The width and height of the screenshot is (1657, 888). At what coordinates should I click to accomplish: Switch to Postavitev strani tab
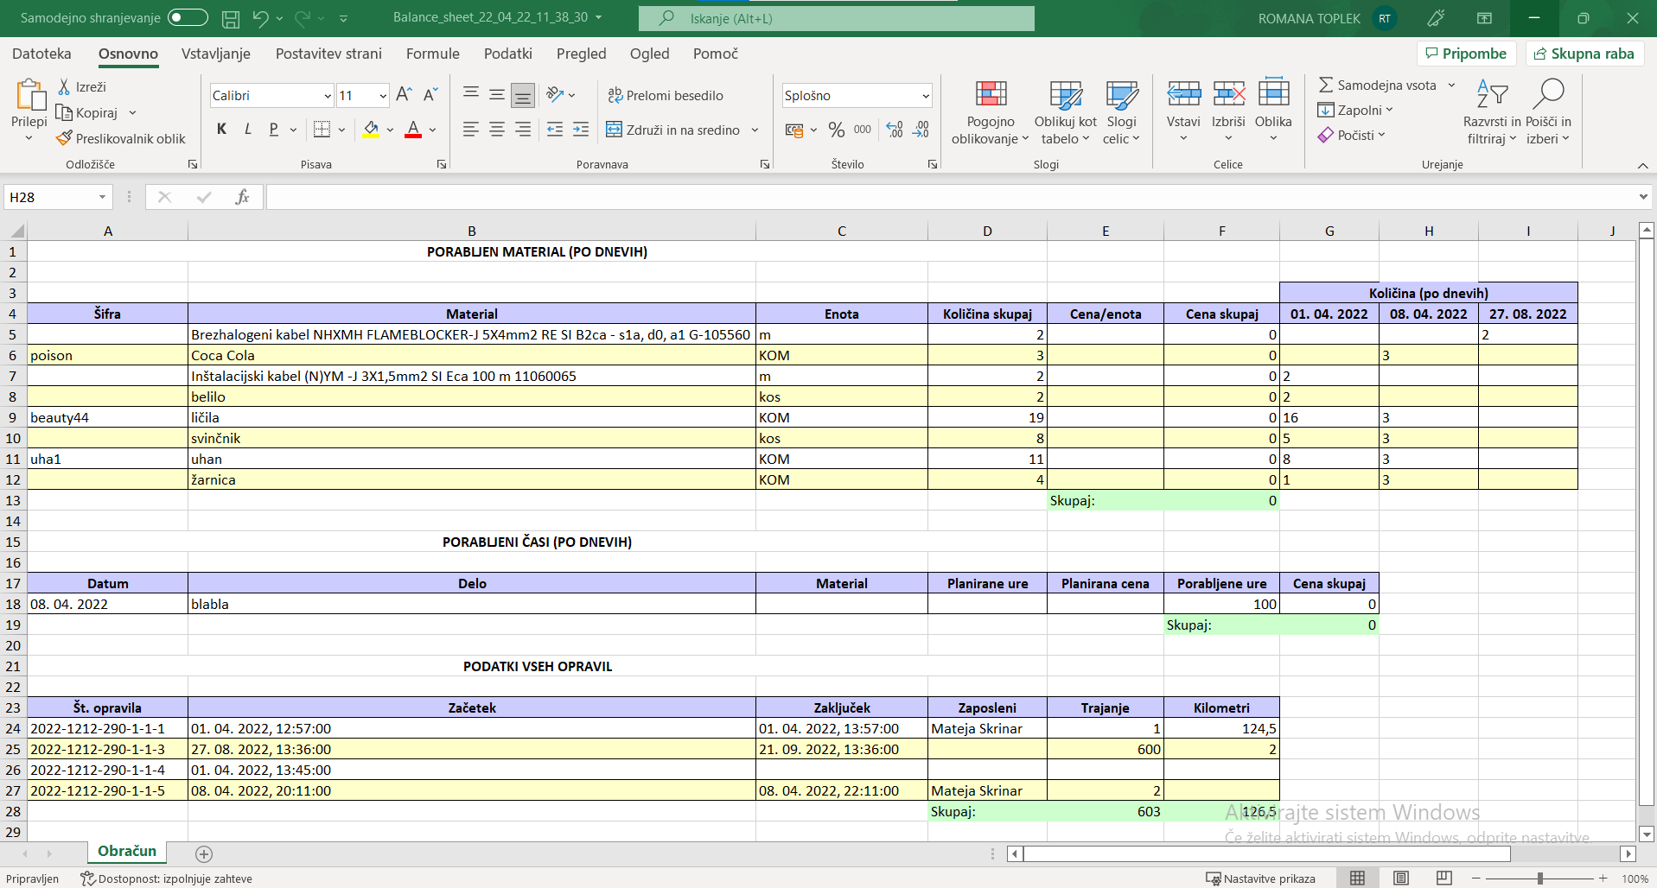pos(328,54)
